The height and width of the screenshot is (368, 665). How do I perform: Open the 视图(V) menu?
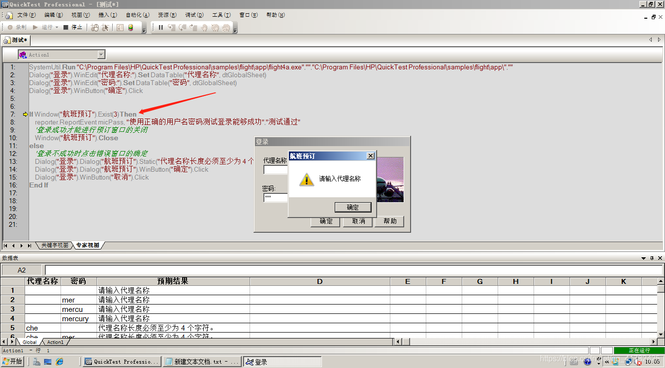[81, 15]
